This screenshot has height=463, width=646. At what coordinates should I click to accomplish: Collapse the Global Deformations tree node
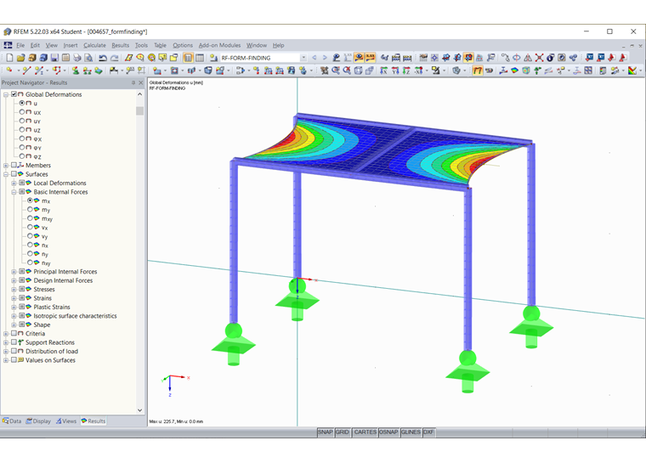click(6, 95)
